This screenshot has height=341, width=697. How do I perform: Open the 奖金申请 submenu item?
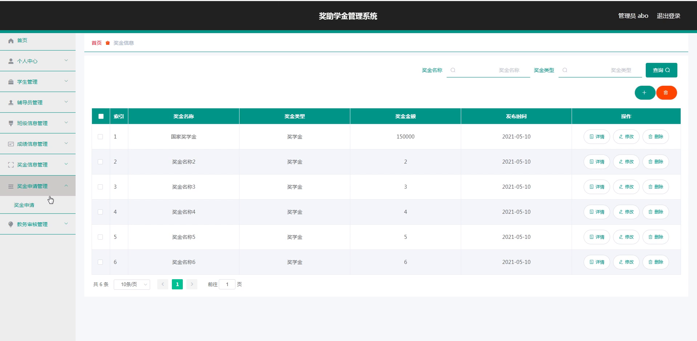click(24, 205)
